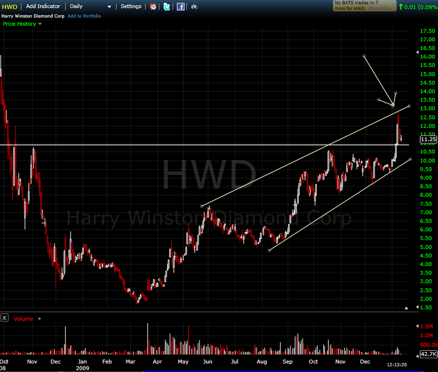This screenshot has height=372, width=438.
Task: Click the Mar date axis label
Action: 131,362
